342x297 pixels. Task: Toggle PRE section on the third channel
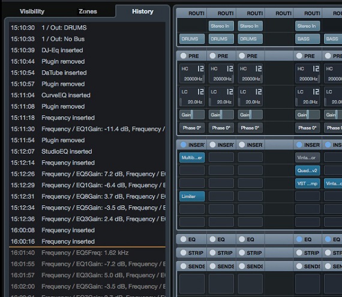(242, 56)
